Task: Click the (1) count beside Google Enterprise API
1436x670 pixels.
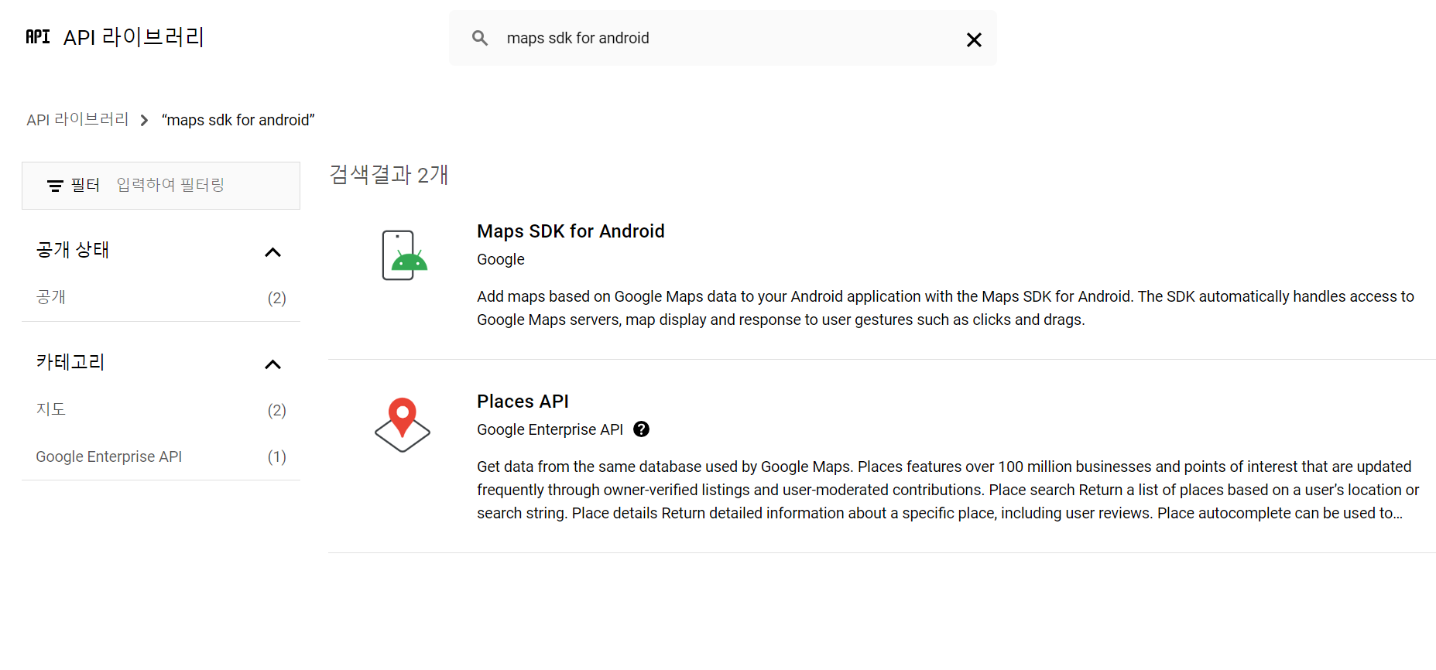Action: coord(276,456)
